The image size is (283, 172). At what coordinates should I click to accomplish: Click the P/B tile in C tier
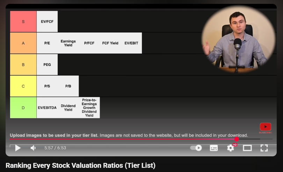68,86
